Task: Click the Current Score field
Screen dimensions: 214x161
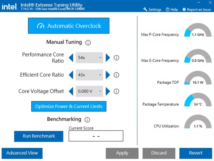Action: pos(96,136)
